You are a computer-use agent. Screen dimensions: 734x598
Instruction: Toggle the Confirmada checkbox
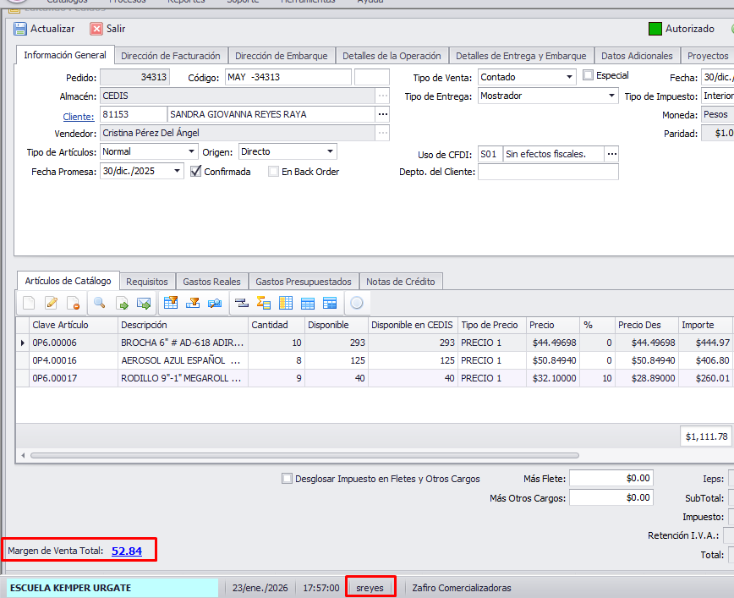point(196,171)
